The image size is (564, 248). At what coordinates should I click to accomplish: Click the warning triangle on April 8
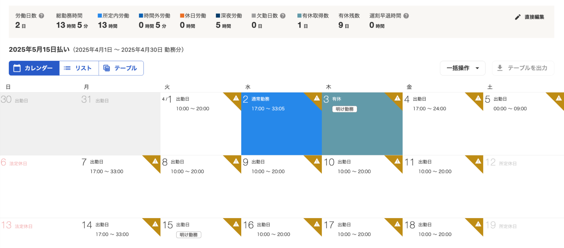coord(236,161)
